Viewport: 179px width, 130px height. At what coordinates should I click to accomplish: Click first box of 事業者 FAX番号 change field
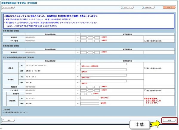point(83,40)
